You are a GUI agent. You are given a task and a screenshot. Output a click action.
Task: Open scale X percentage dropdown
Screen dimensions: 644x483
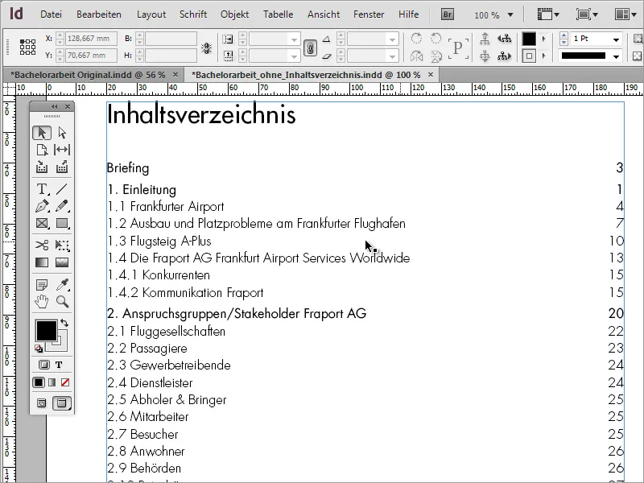[x=294, y=39]
